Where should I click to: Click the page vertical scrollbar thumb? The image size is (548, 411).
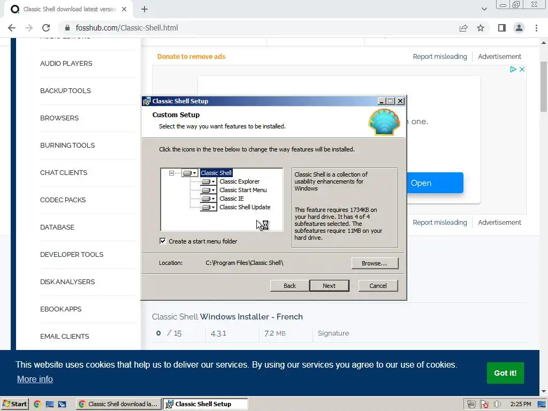click(x=544, y=87)
